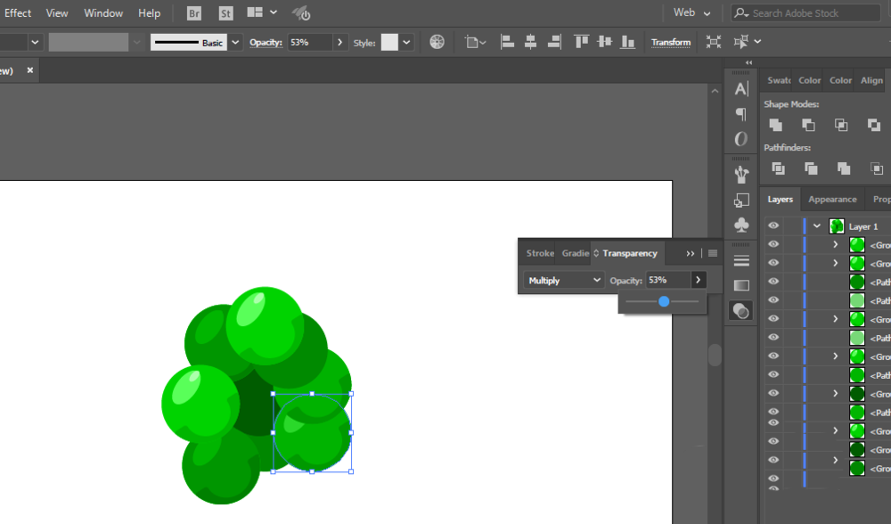Click the Unite shape mode icon

tap(776, 125)
